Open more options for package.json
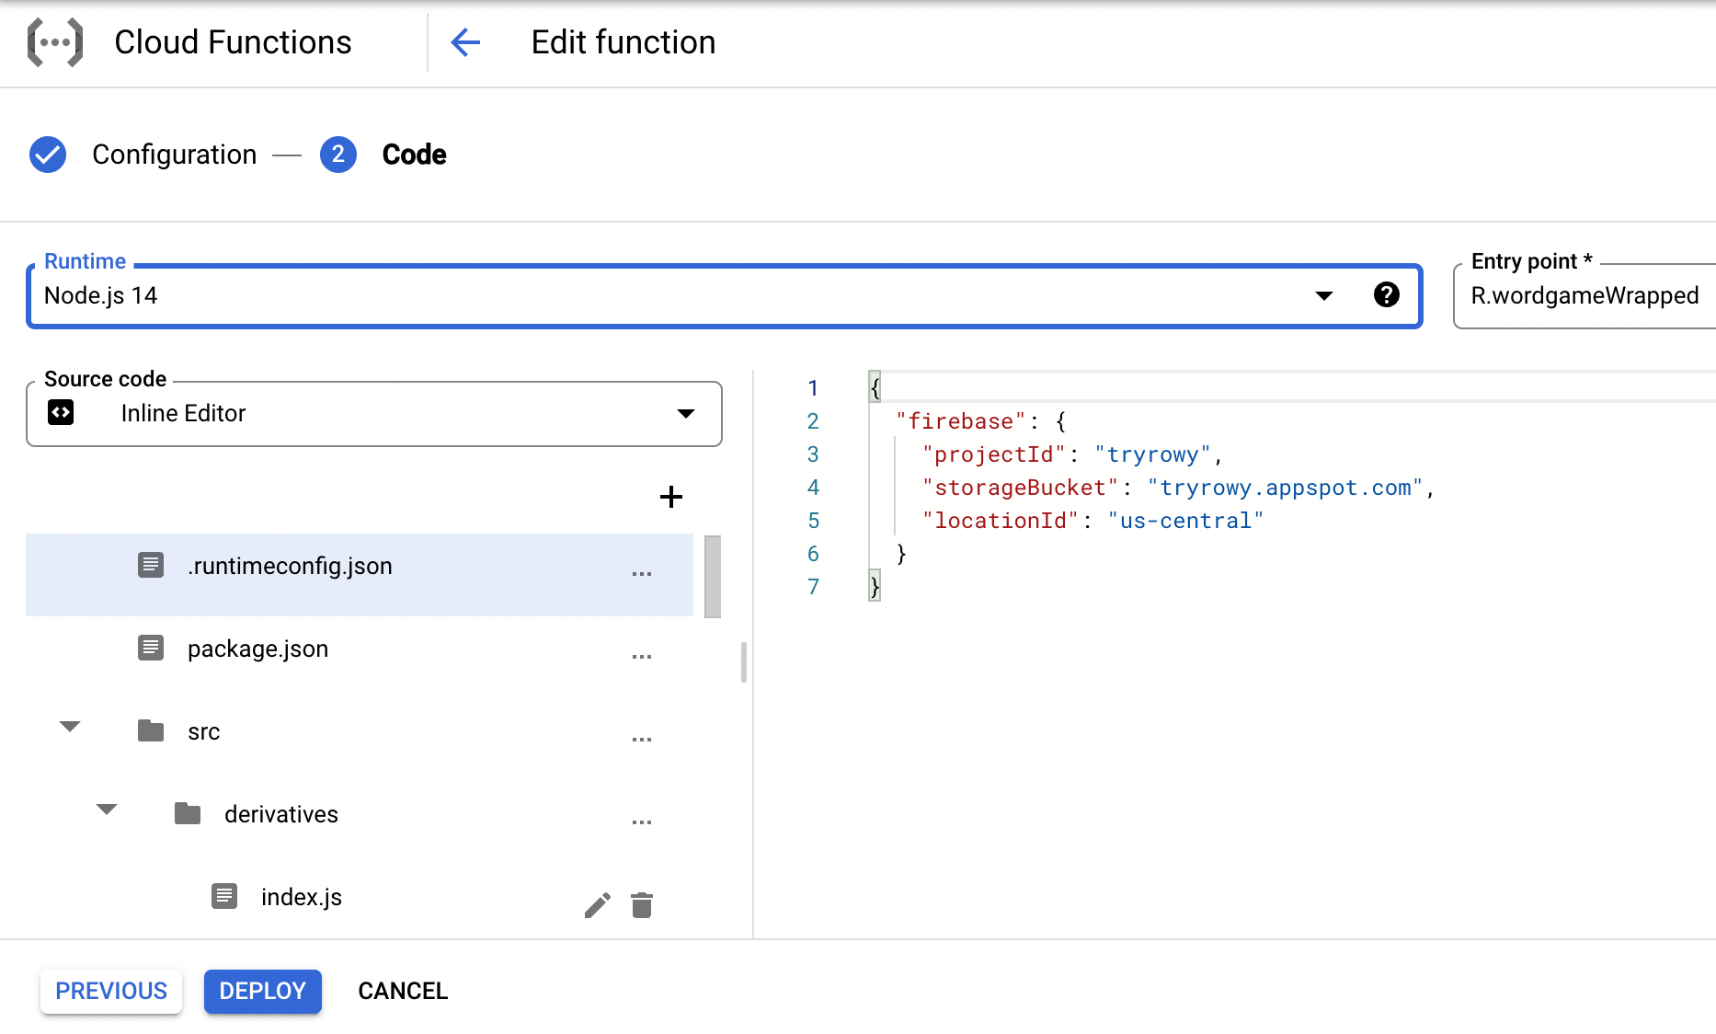This screenshot has width=1716, height=1034. coord(642,657)
